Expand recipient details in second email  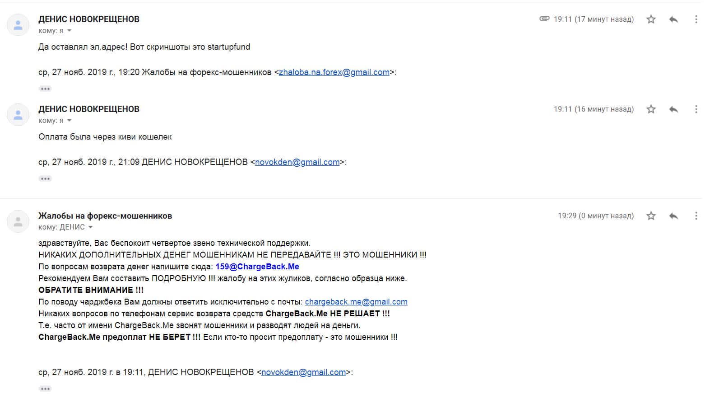point(69,121)
